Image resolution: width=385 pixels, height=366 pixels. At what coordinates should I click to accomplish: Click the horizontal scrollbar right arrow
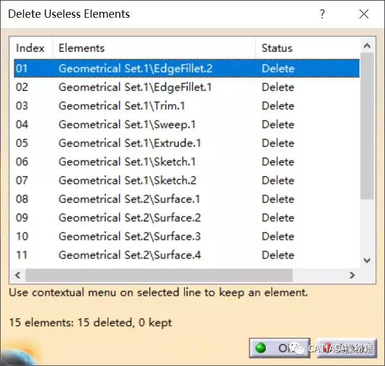click(352, 275)
